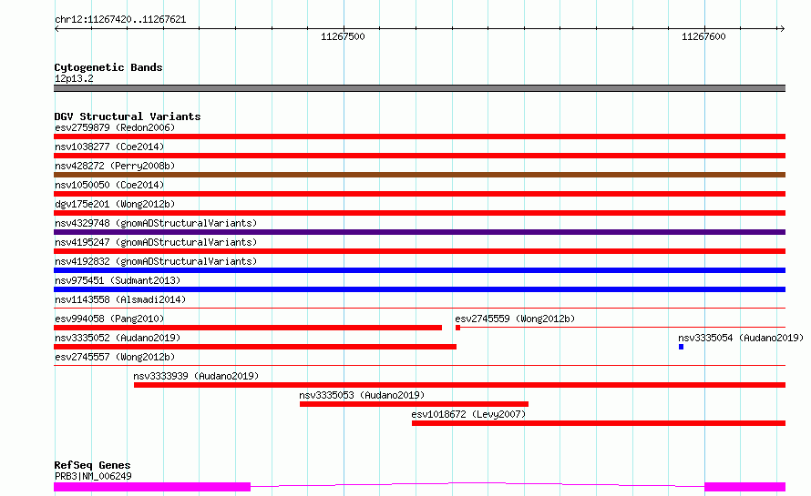The image size is (811, 496).
Task: Click variant label nsv1050050 (Coe2014)
Action: tap(109, 185)
